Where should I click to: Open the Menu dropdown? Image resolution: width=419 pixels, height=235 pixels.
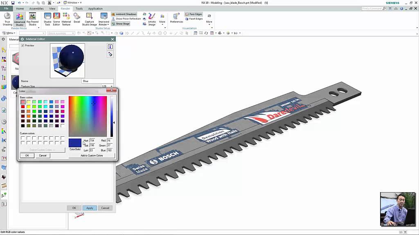coord(9,33)
